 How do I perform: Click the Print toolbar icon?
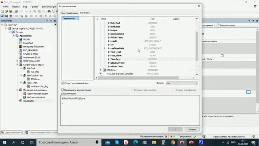point(16,11)
